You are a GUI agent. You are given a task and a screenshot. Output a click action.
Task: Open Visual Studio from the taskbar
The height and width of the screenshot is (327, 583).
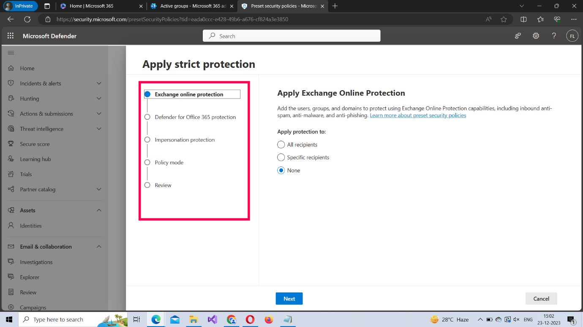(x=212, y=319)
